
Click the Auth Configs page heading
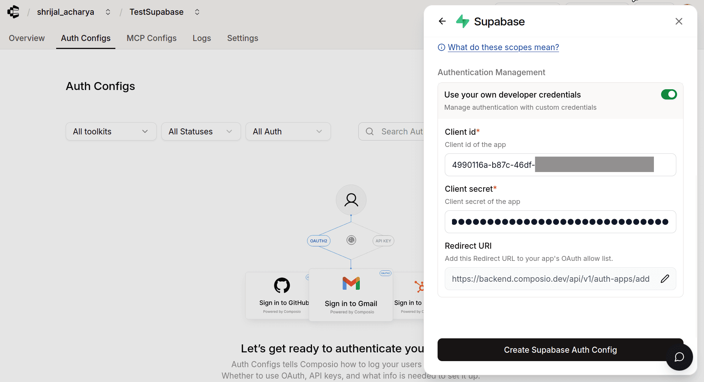pyautogui.click(x=101, y=86)
